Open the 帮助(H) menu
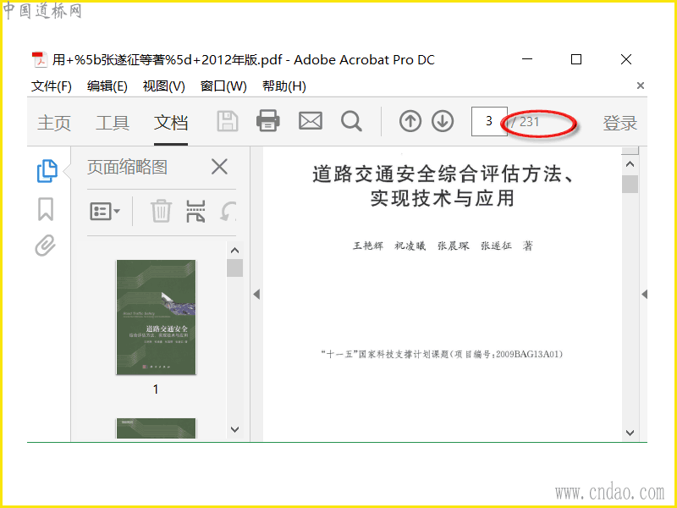Viewport: 677px width, 508px height. tap(284, 86)
